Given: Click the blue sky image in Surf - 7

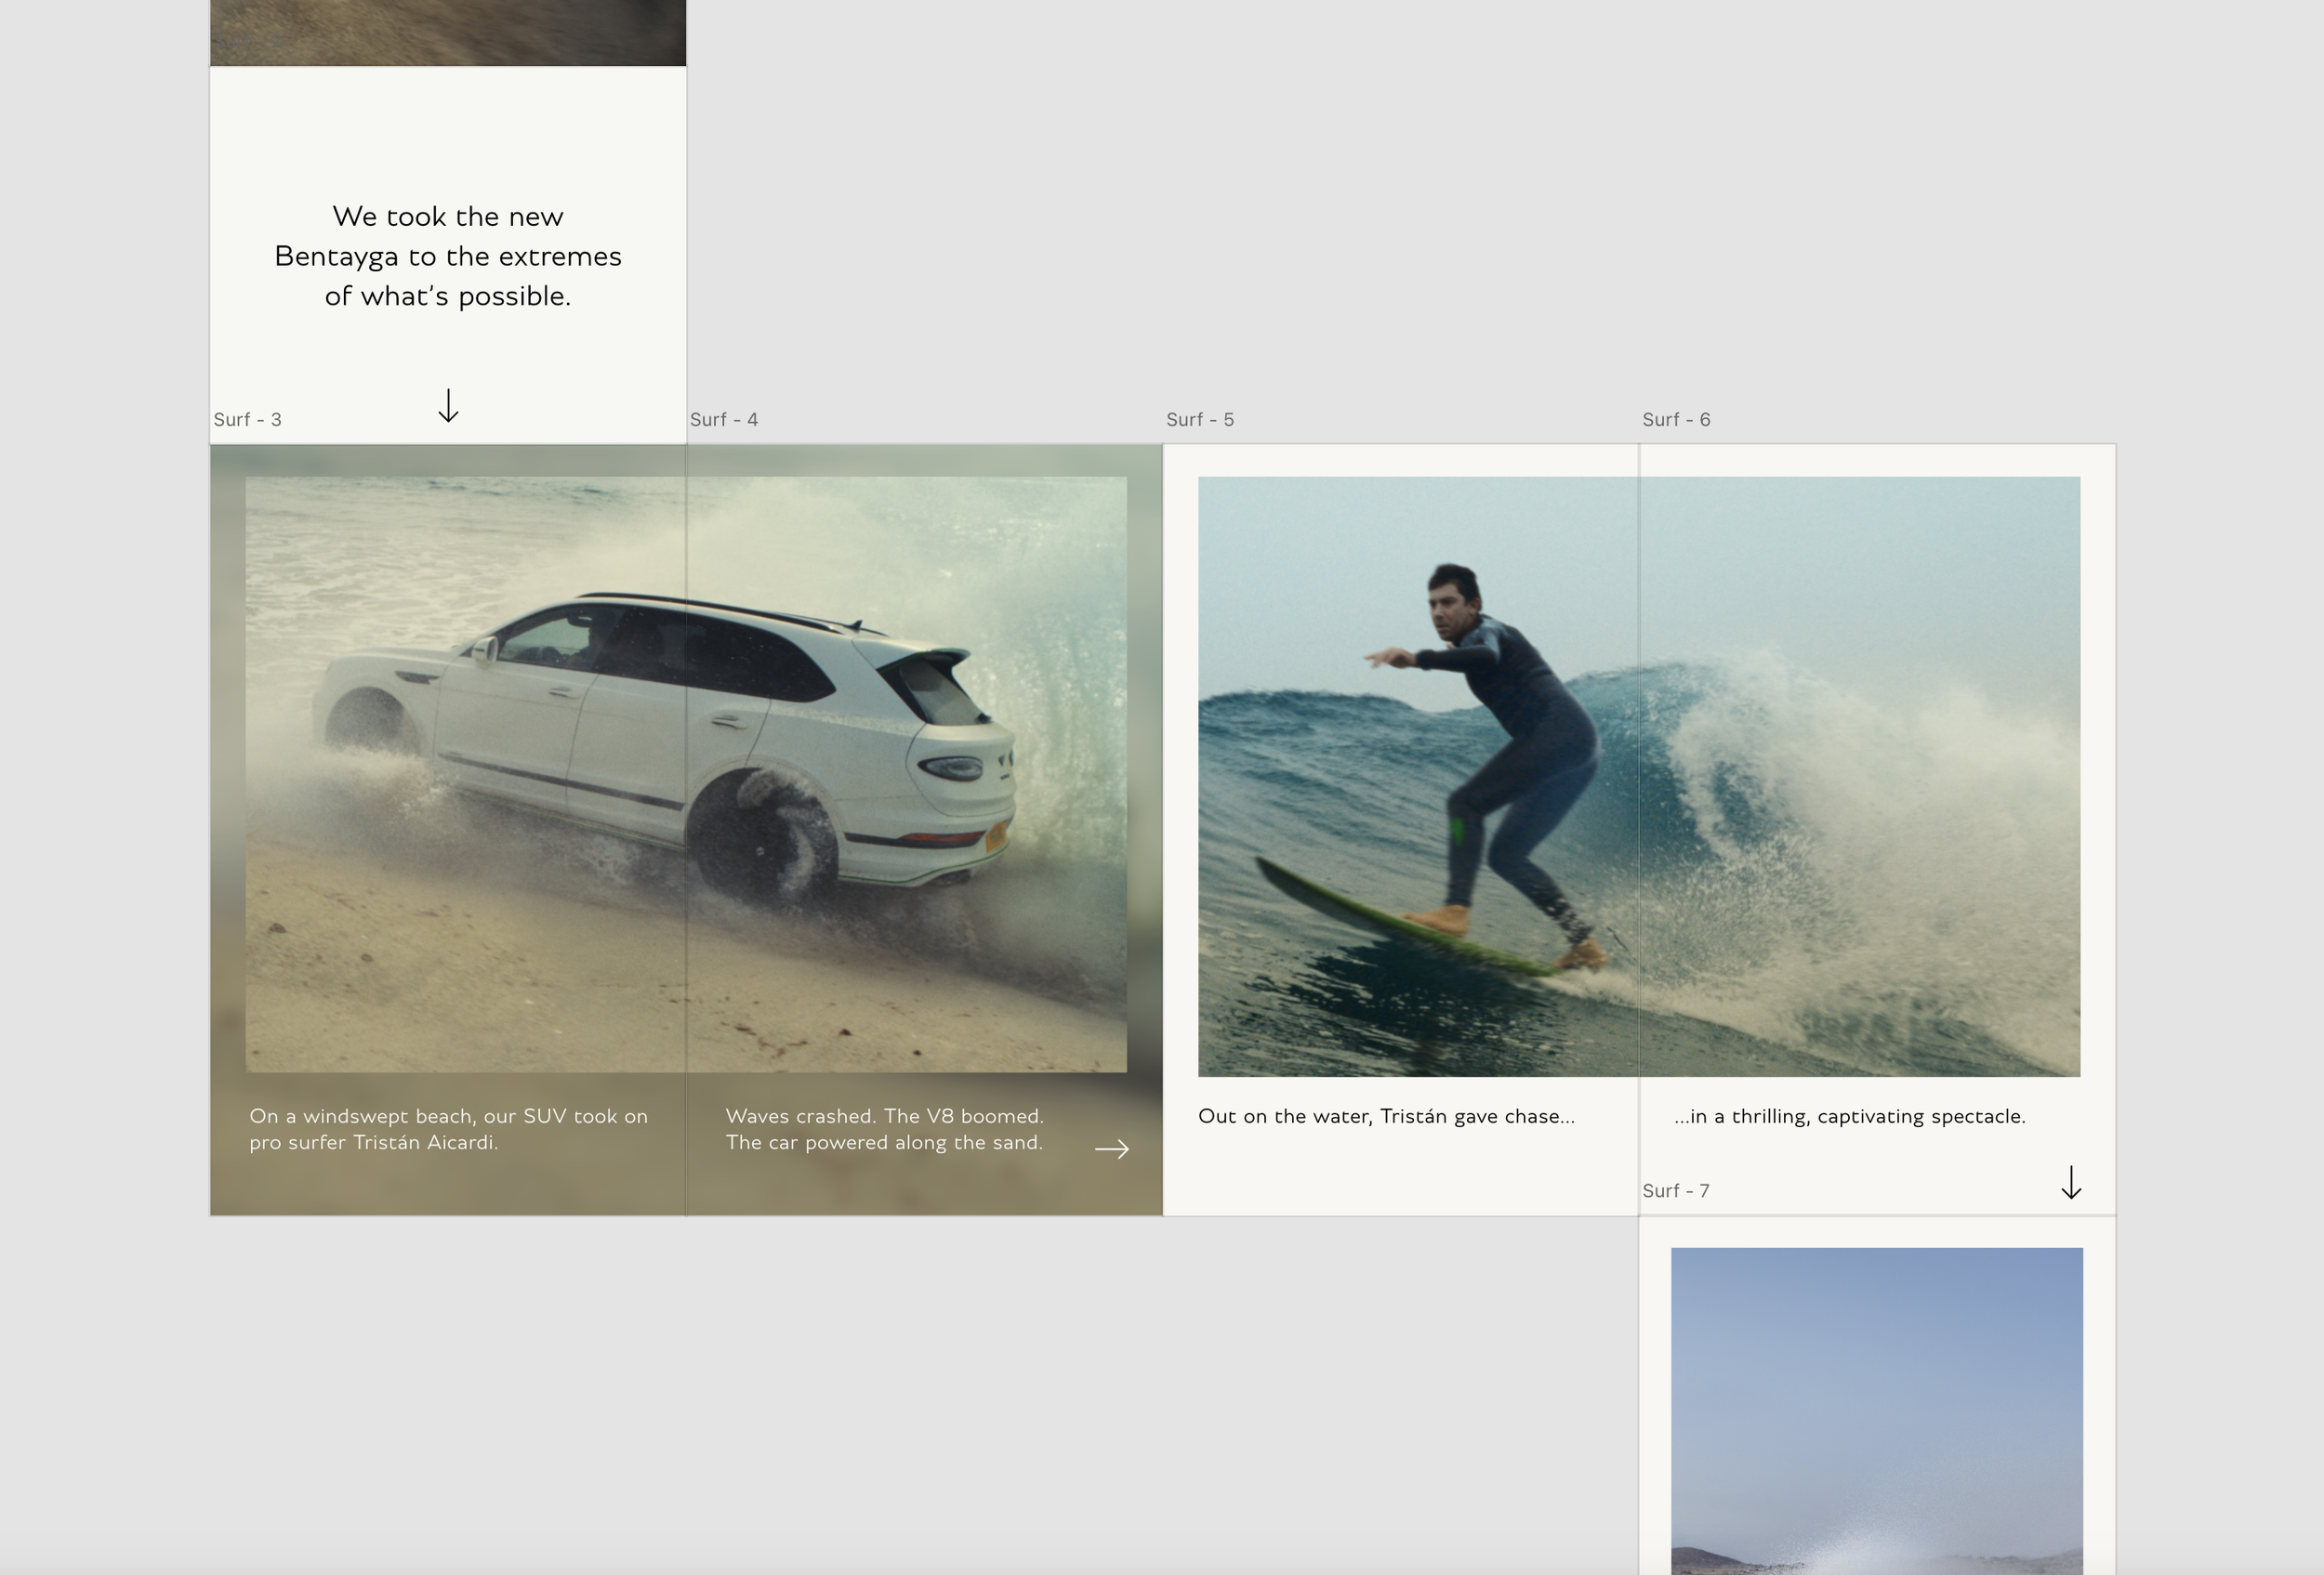Looking at the screenshot, I should 1876,1399.
